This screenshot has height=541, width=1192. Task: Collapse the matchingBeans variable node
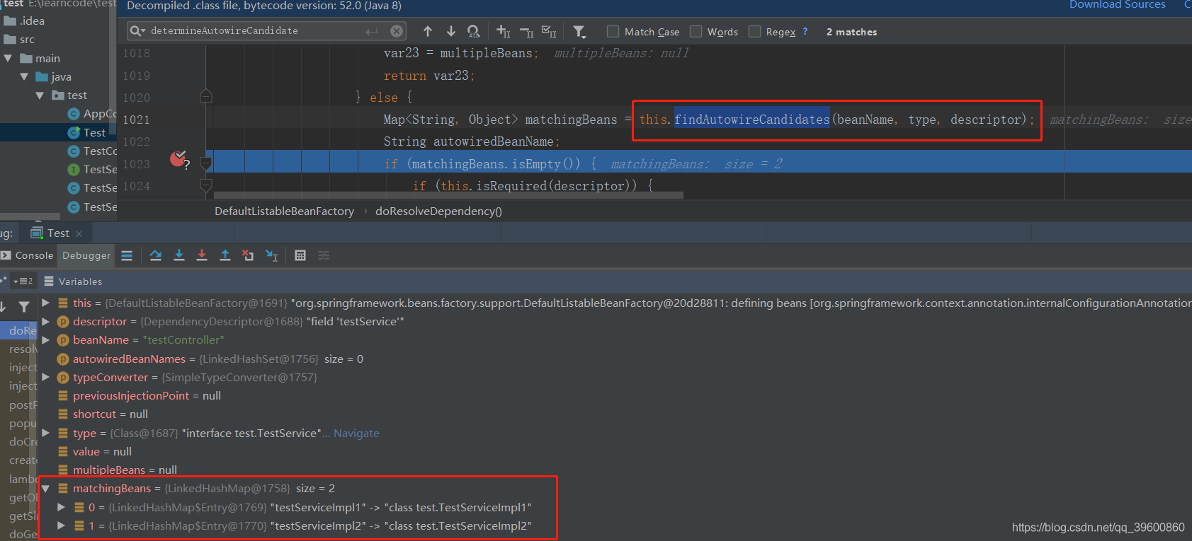coord(45,488)
